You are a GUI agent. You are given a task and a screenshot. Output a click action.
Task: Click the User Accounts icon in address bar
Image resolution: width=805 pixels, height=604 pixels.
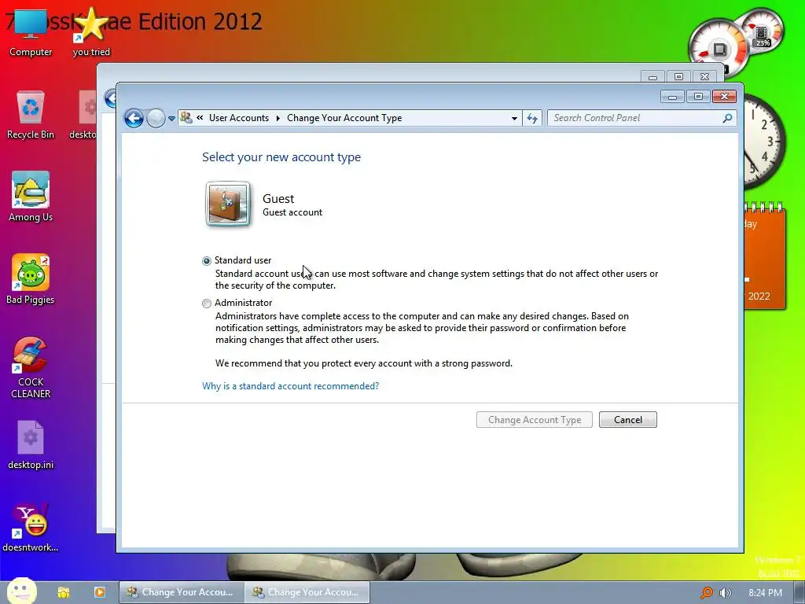pos(186,118)
